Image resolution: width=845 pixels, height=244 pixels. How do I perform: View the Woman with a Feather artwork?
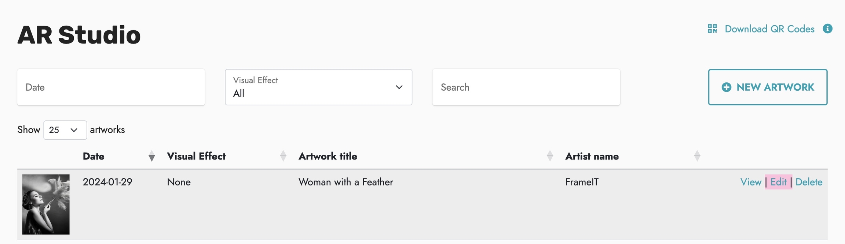[751, 182]
